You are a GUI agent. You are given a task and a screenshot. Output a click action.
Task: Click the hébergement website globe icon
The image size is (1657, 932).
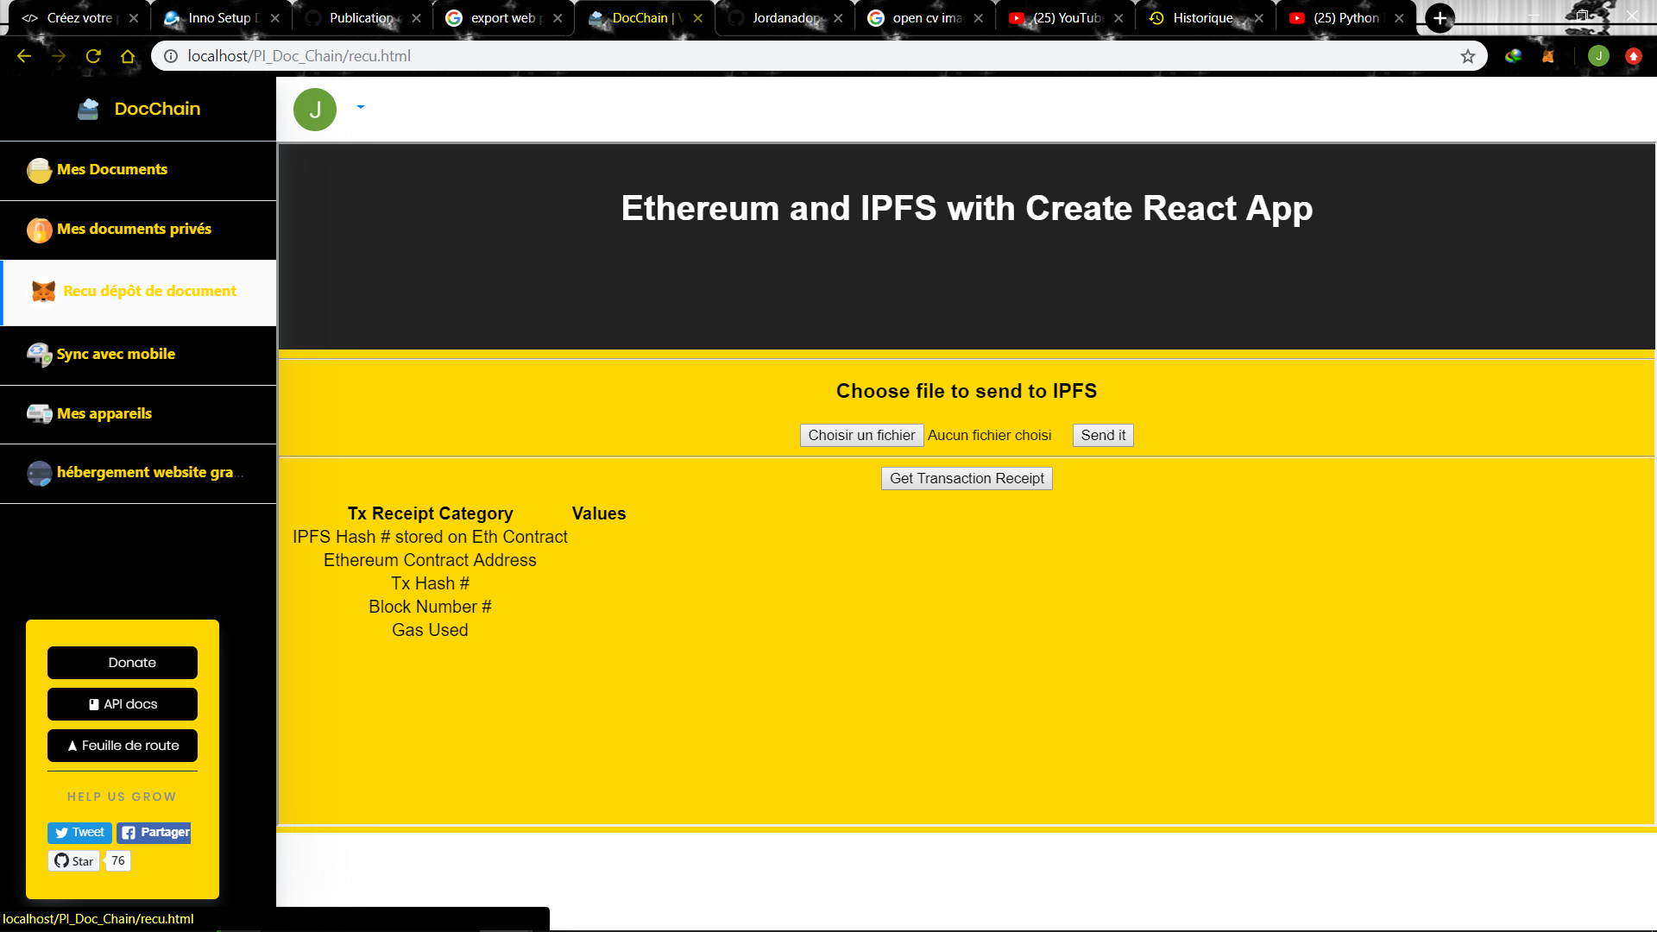[39, 473]
